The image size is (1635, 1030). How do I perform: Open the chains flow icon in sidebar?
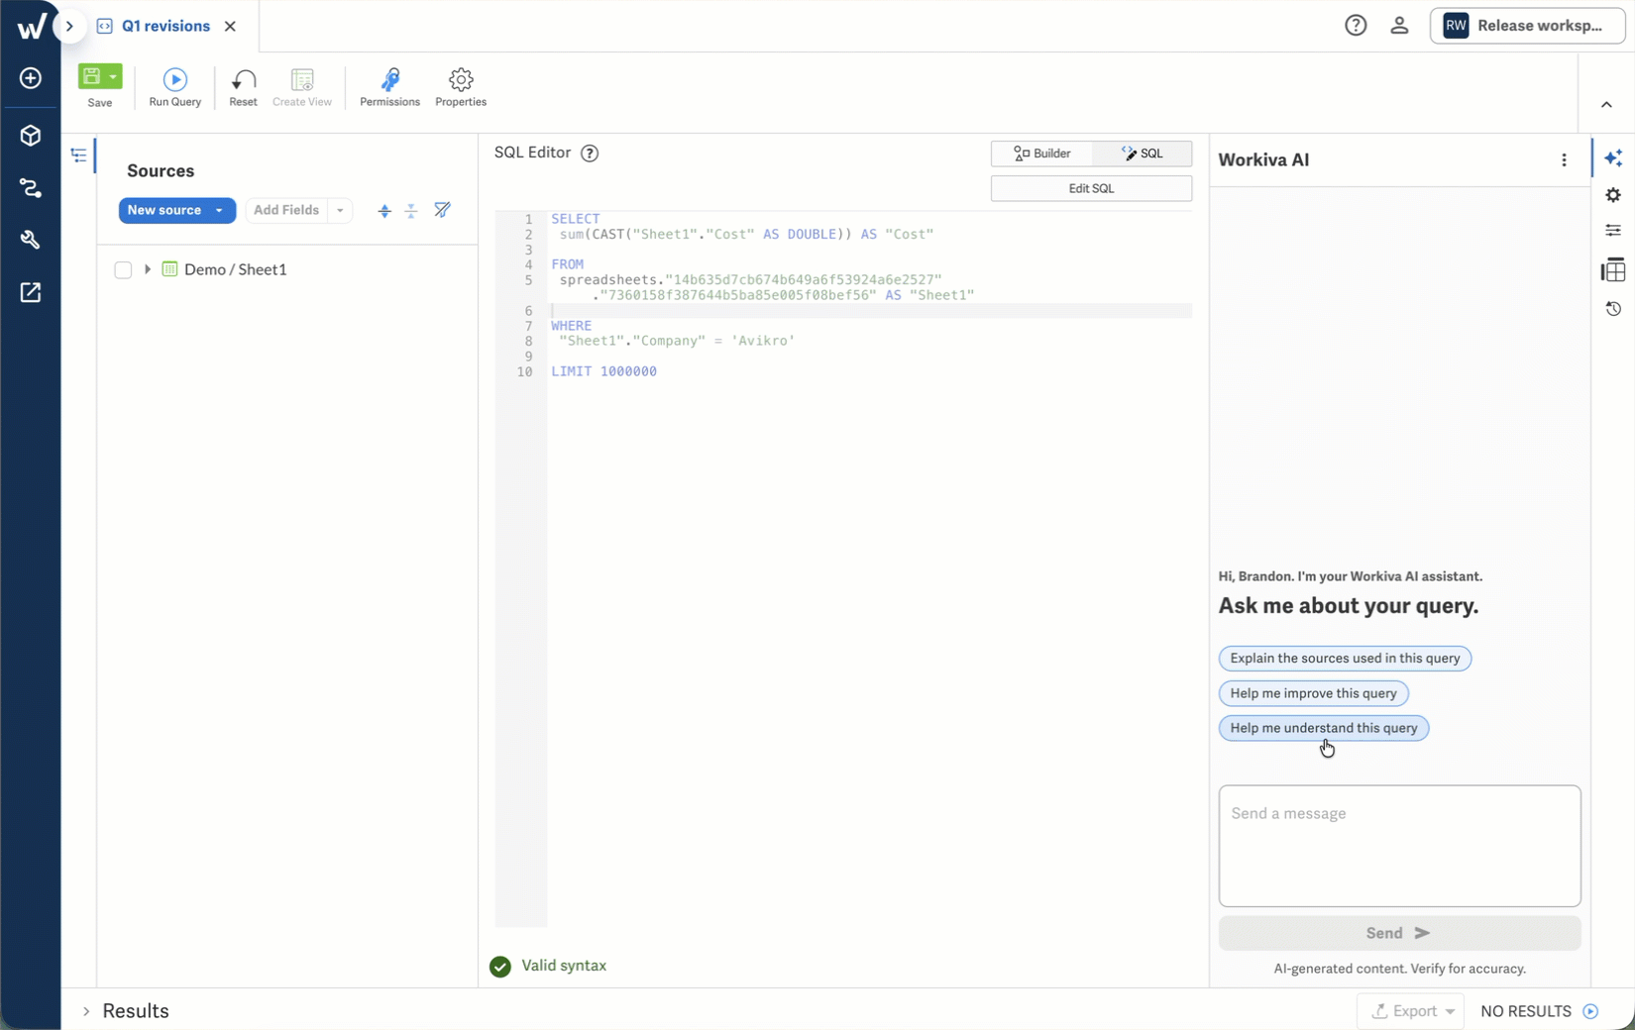pyautogui.click(x=31, y=187)
